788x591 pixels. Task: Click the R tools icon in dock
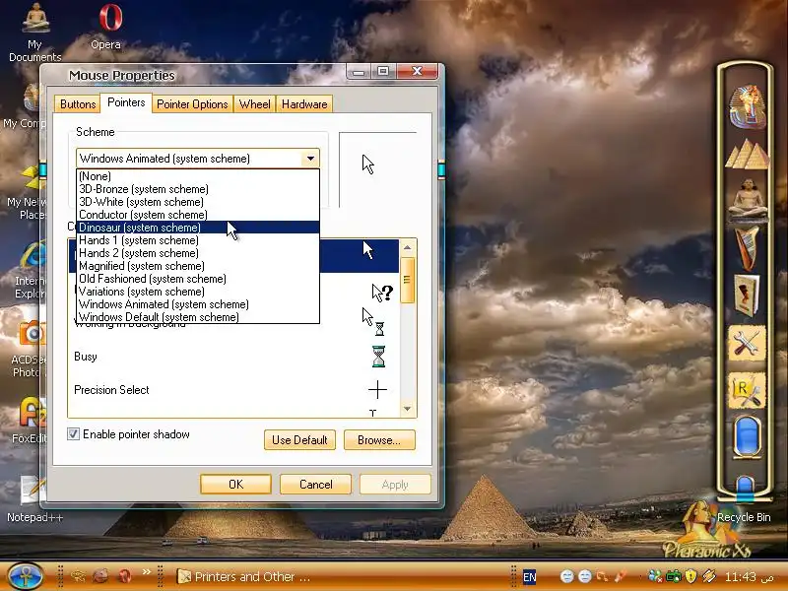[x=747, y=391]
